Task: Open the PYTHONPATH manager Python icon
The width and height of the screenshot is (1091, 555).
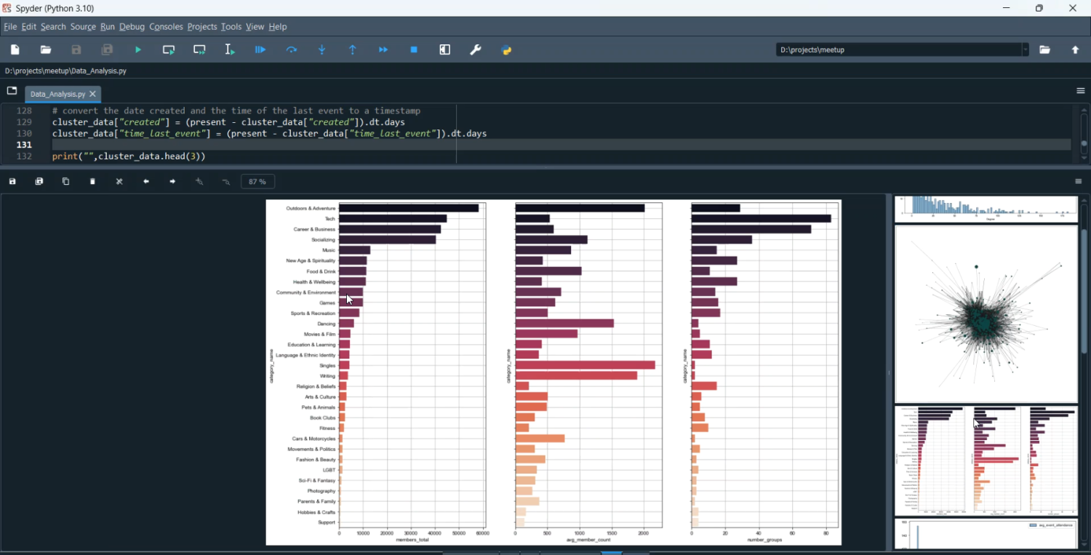Action: [x=507, y=50]
